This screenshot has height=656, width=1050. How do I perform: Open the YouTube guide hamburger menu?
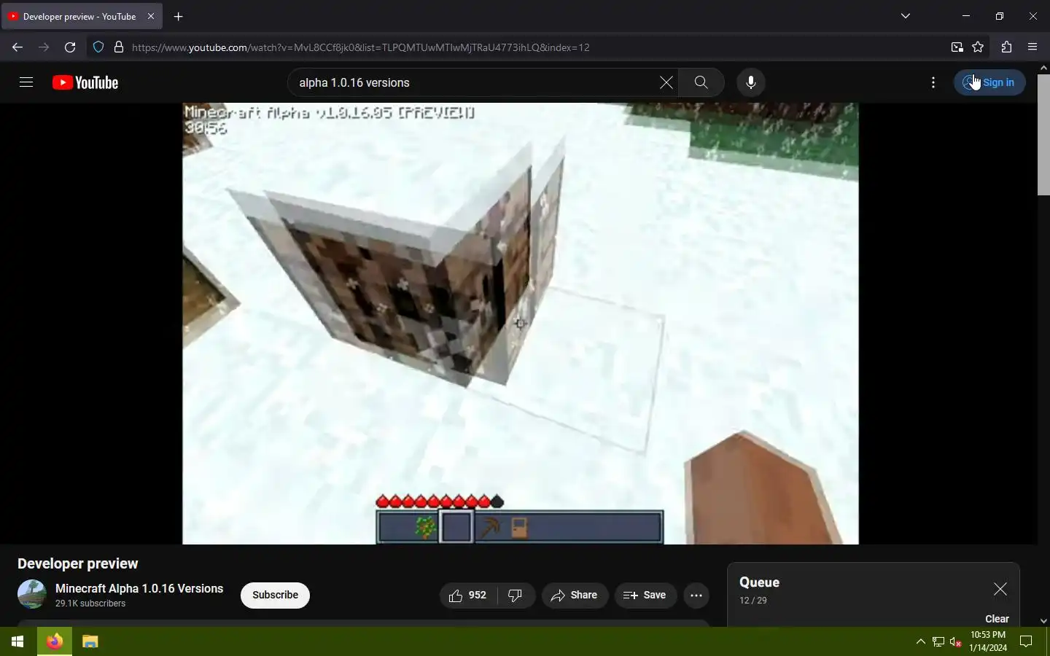click(x=26, y=82)
